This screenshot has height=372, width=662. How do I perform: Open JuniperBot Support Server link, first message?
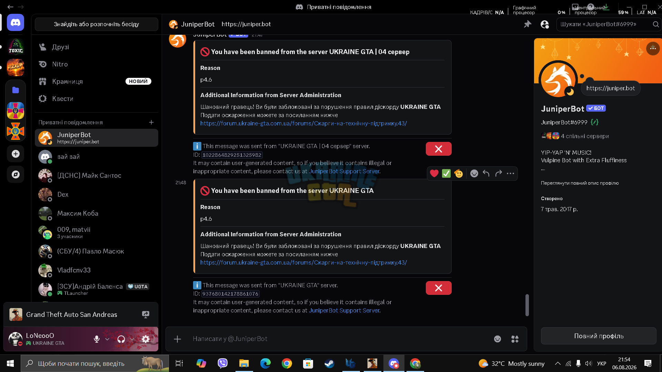click(344, 171)
